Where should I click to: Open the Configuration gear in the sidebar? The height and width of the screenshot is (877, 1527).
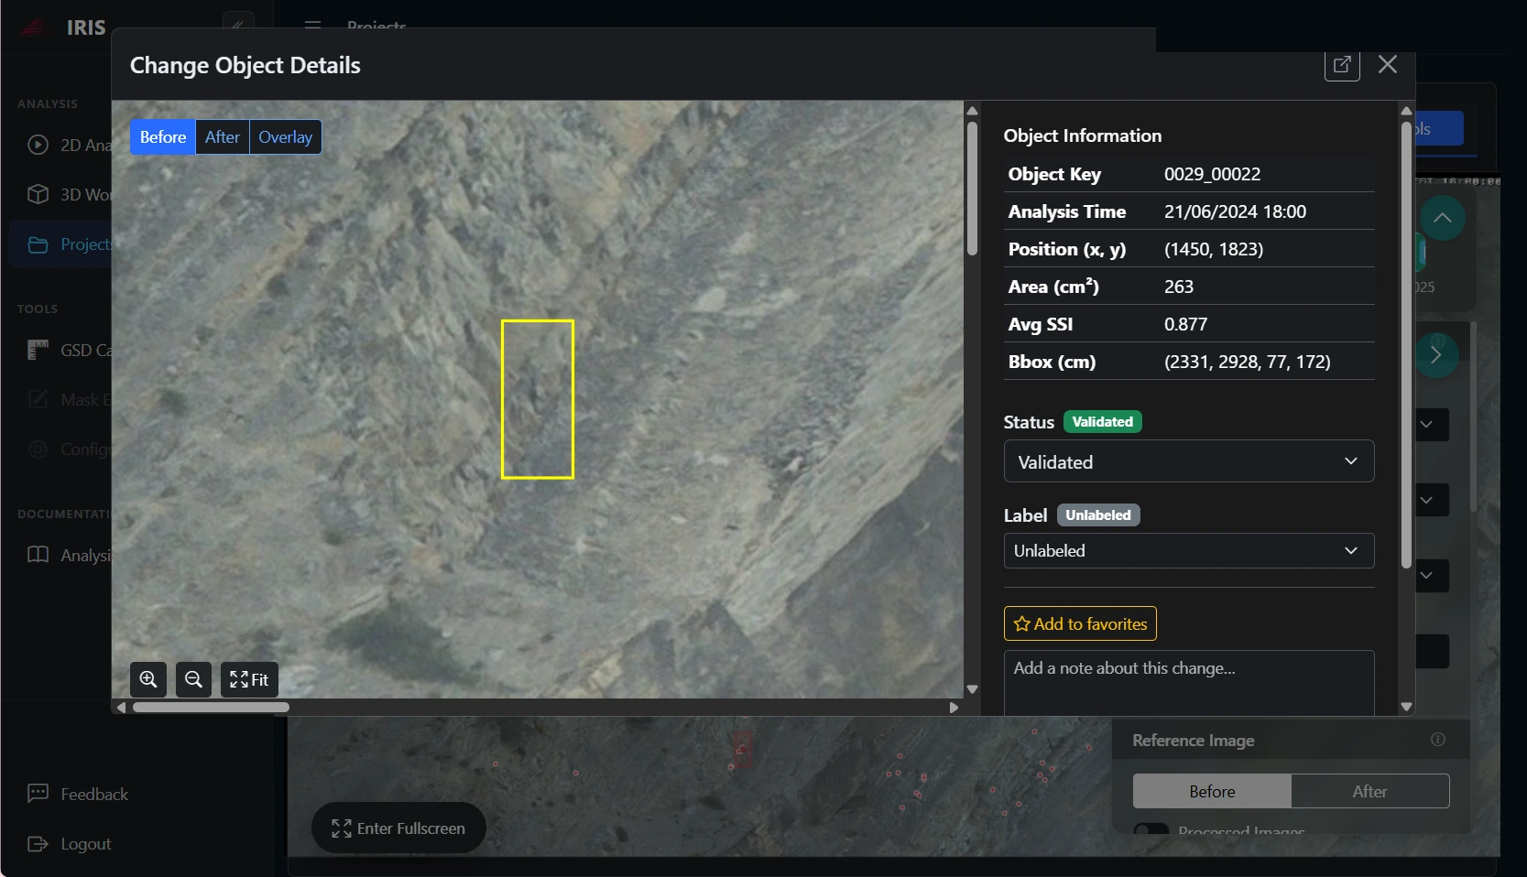[x=38, y=449]
